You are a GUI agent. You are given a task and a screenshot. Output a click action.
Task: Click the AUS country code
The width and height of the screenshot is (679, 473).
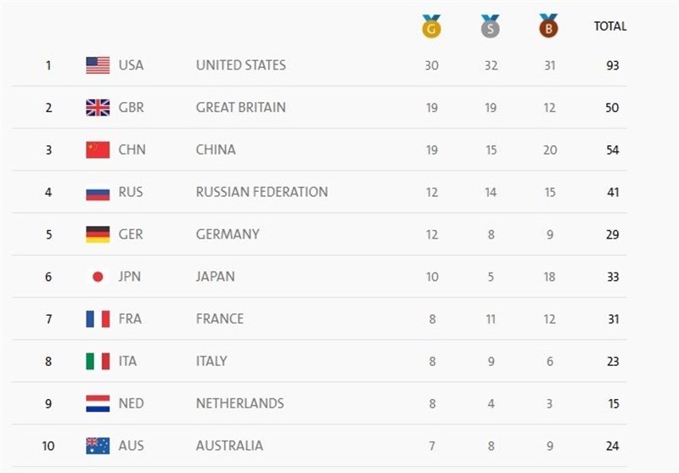(131, 446)
